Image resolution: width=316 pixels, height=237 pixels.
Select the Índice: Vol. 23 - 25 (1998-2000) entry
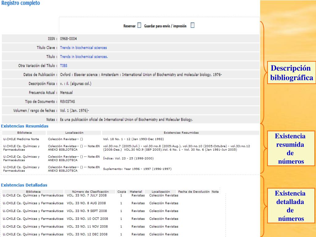[x=128, y=158]
